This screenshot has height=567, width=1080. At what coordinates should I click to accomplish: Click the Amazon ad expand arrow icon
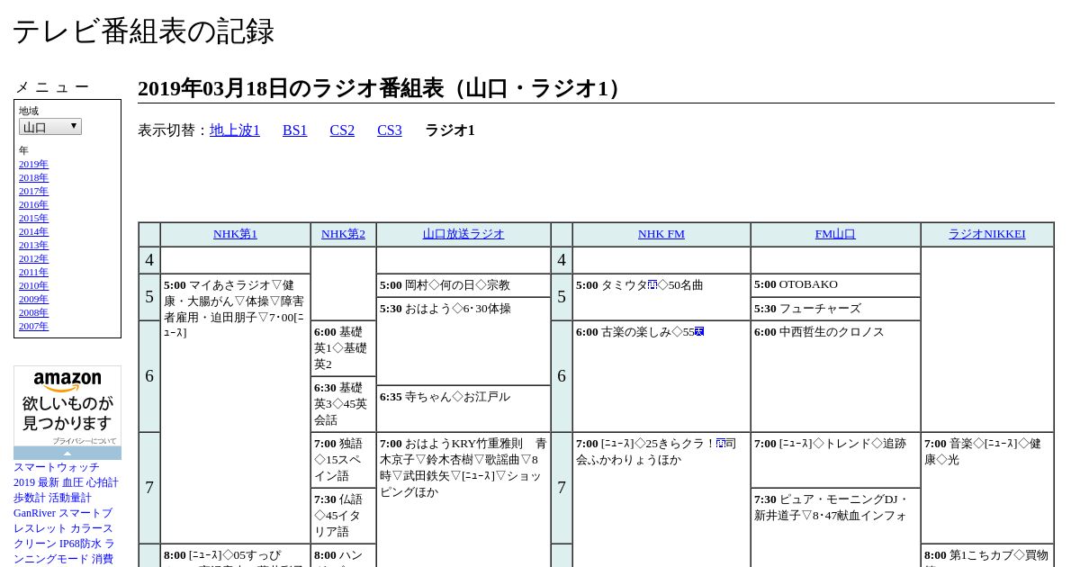click(67, 453)
